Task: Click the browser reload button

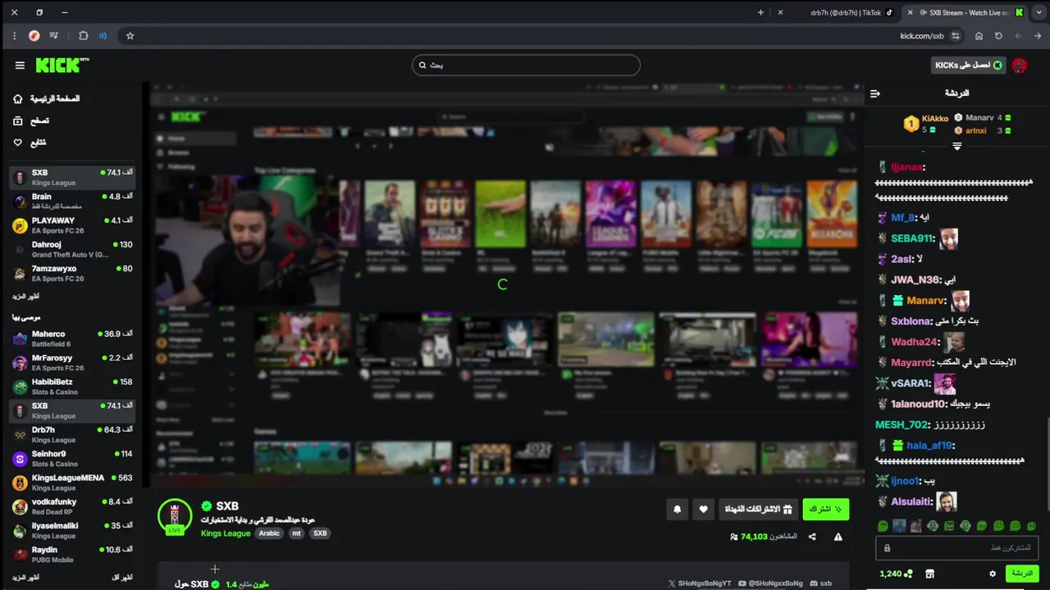Action: [998, 36]
